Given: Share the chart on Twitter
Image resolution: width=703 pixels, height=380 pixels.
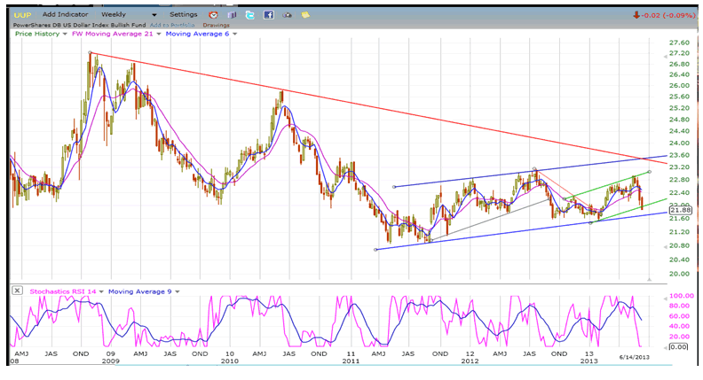Looking at the screenshot, I should pyautogui.click(x=250, y=15).
